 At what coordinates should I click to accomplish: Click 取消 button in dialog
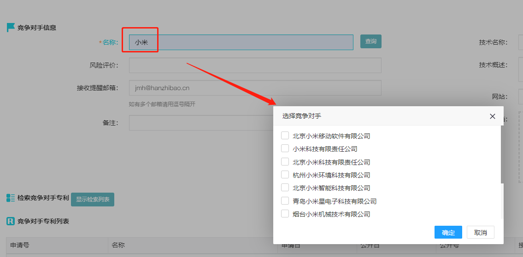[x=480, y=232]
